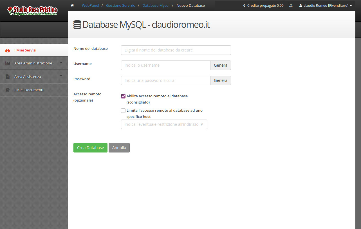Go to WebPanel breadcrumb link
The image size is (361, 229).
(90, 5)
